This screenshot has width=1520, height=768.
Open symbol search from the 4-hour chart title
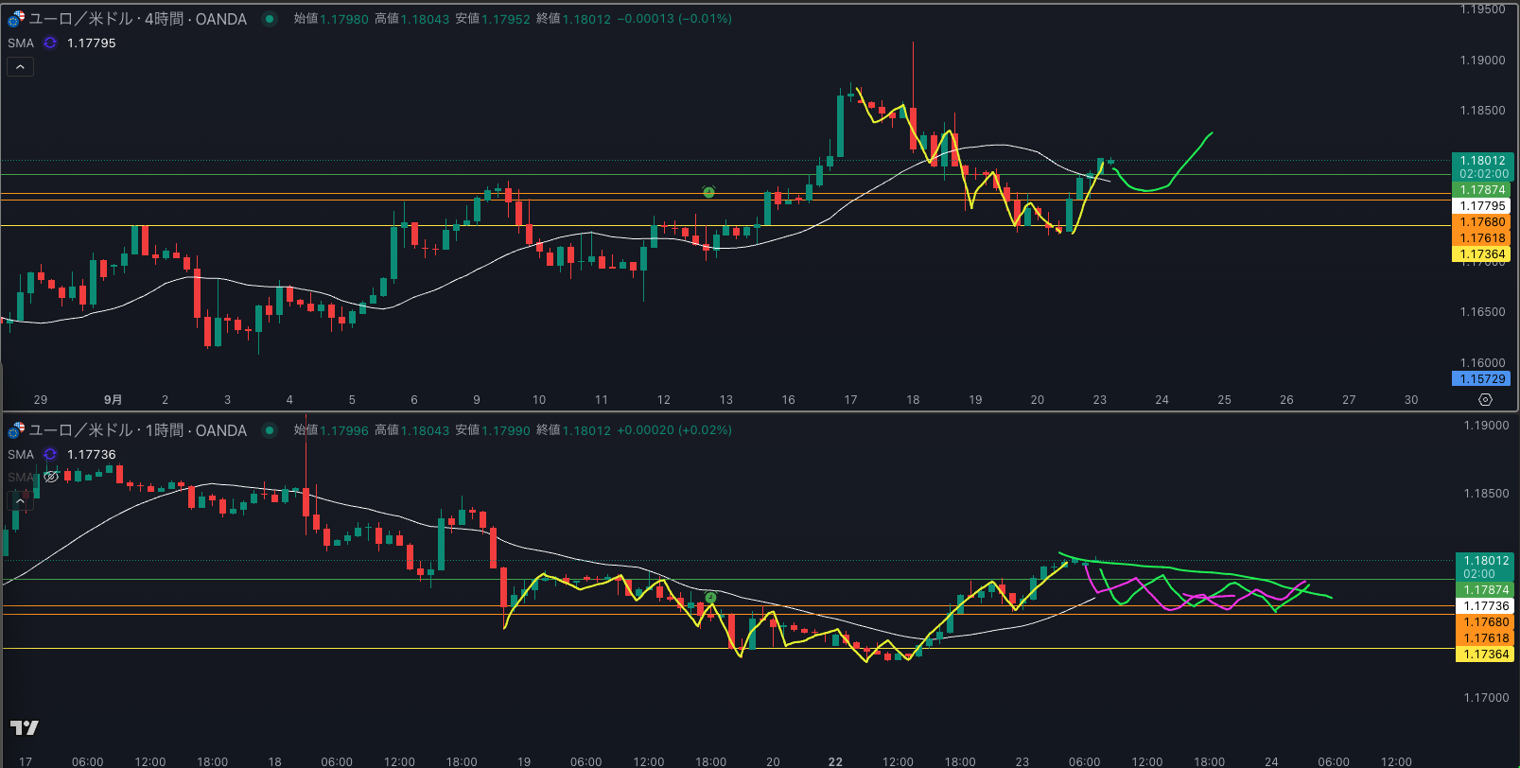(x=137, y=19)
